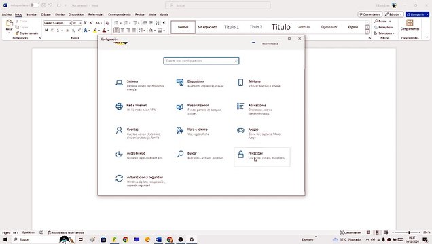Image resolution: width=432 pixels, height=244 pixels.
Task: Expand the styles gallery more arrow
Action: click(367, 32)
